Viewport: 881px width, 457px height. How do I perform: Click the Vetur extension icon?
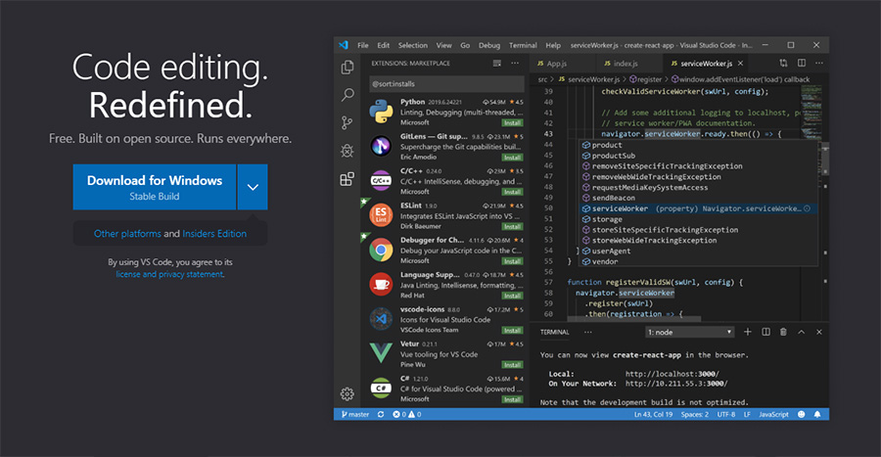click(x=381, y=353)
